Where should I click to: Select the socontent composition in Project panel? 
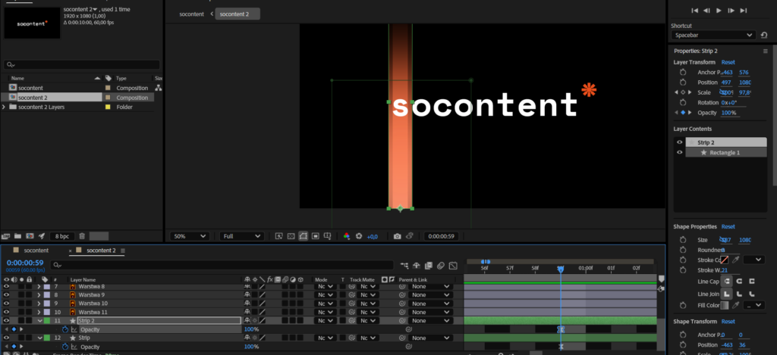click(x=30, y=88)
